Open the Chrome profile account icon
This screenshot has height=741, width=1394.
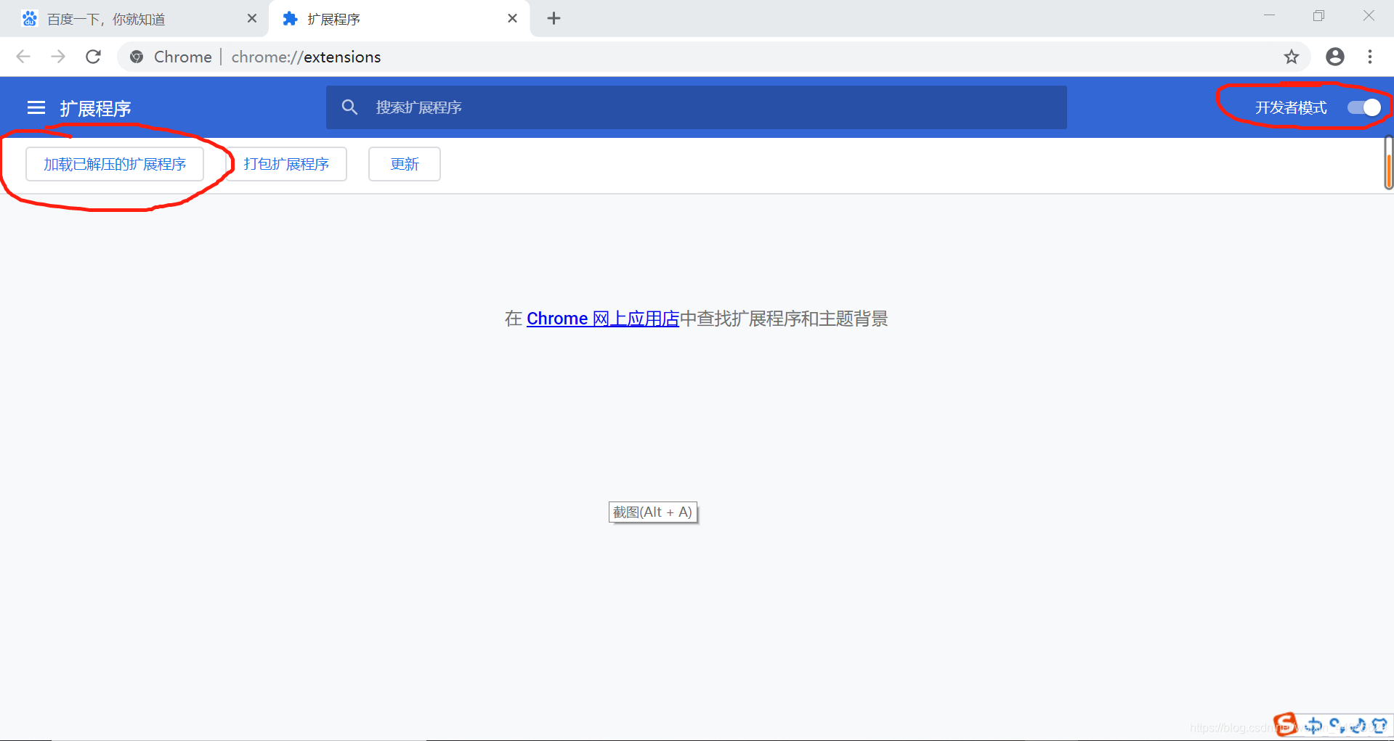1335,57
